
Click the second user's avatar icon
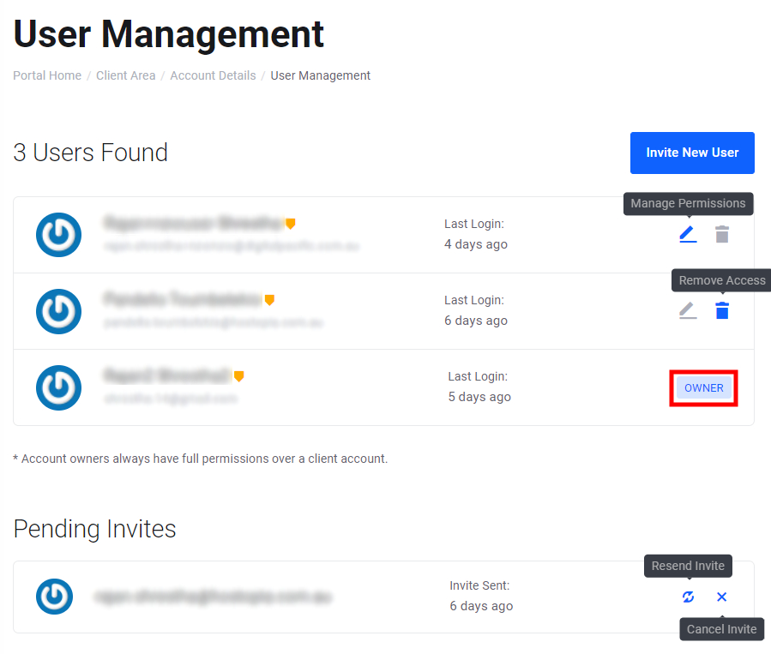(x=58, y=311)
